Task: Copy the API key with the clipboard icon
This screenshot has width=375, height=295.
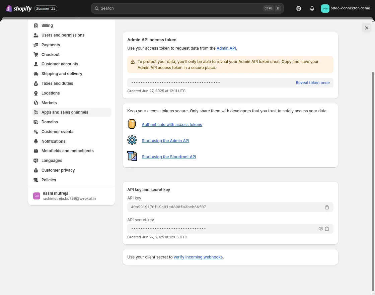Action: click(327, 207)
